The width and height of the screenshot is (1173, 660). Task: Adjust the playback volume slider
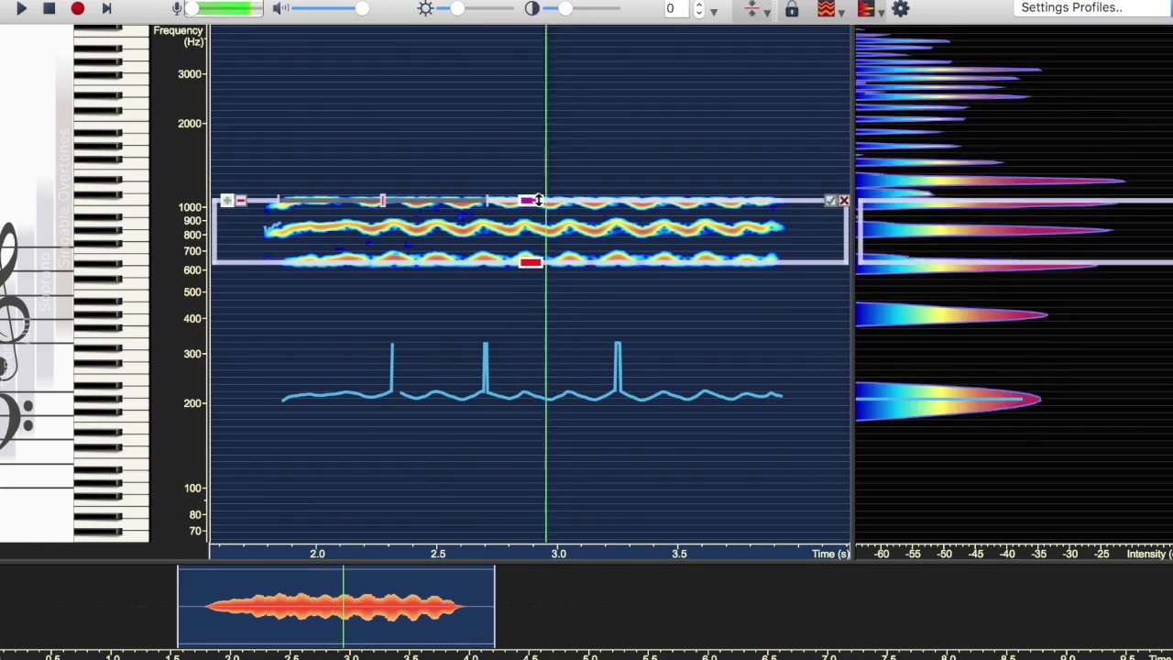(332, 8)
